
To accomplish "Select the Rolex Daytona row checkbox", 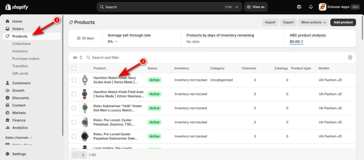I will [x=74, y=122].
